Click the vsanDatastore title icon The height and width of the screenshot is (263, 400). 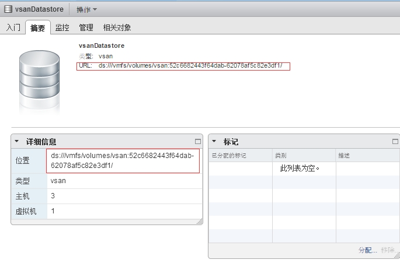point(8,9)
